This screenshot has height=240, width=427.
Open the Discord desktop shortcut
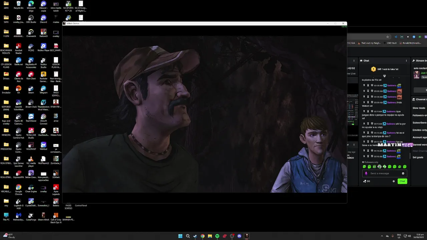[x=43, y=19]
